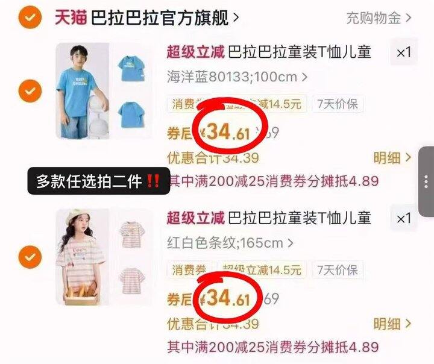Uncheck the store-level select-all checkbox

(x=30, y=17)
